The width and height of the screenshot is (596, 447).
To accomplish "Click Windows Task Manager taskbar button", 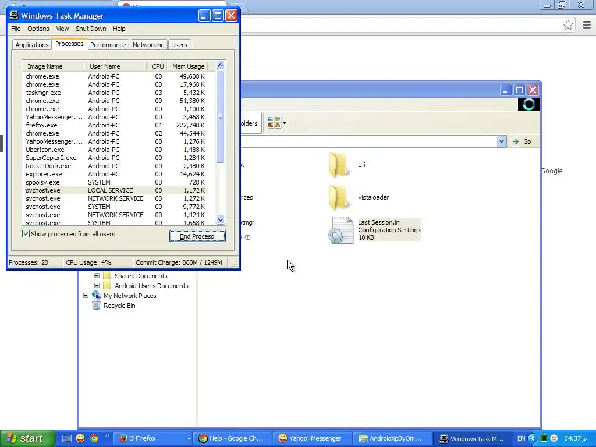I will pos(472,438).
